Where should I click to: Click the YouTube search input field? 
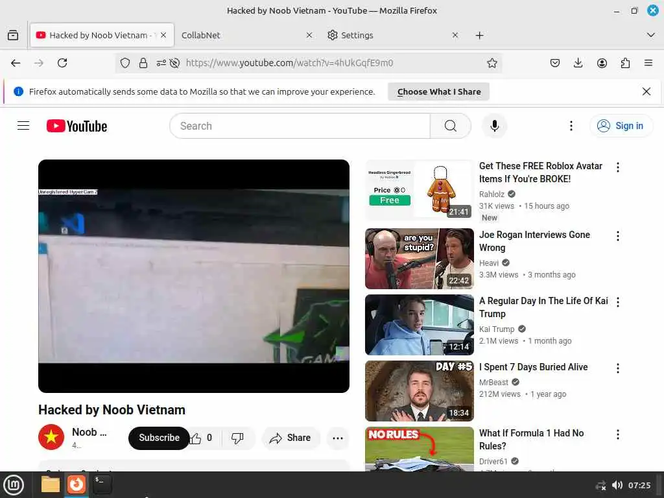[x=300, y=126]
